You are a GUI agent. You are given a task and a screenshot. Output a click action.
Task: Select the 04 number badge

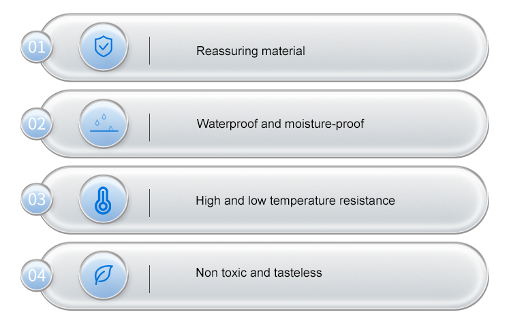click(x=36, y=275)
